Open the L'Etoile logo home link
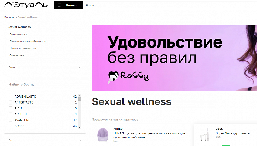Viewport: 257px width, 146px height. (x=26, y=5)
